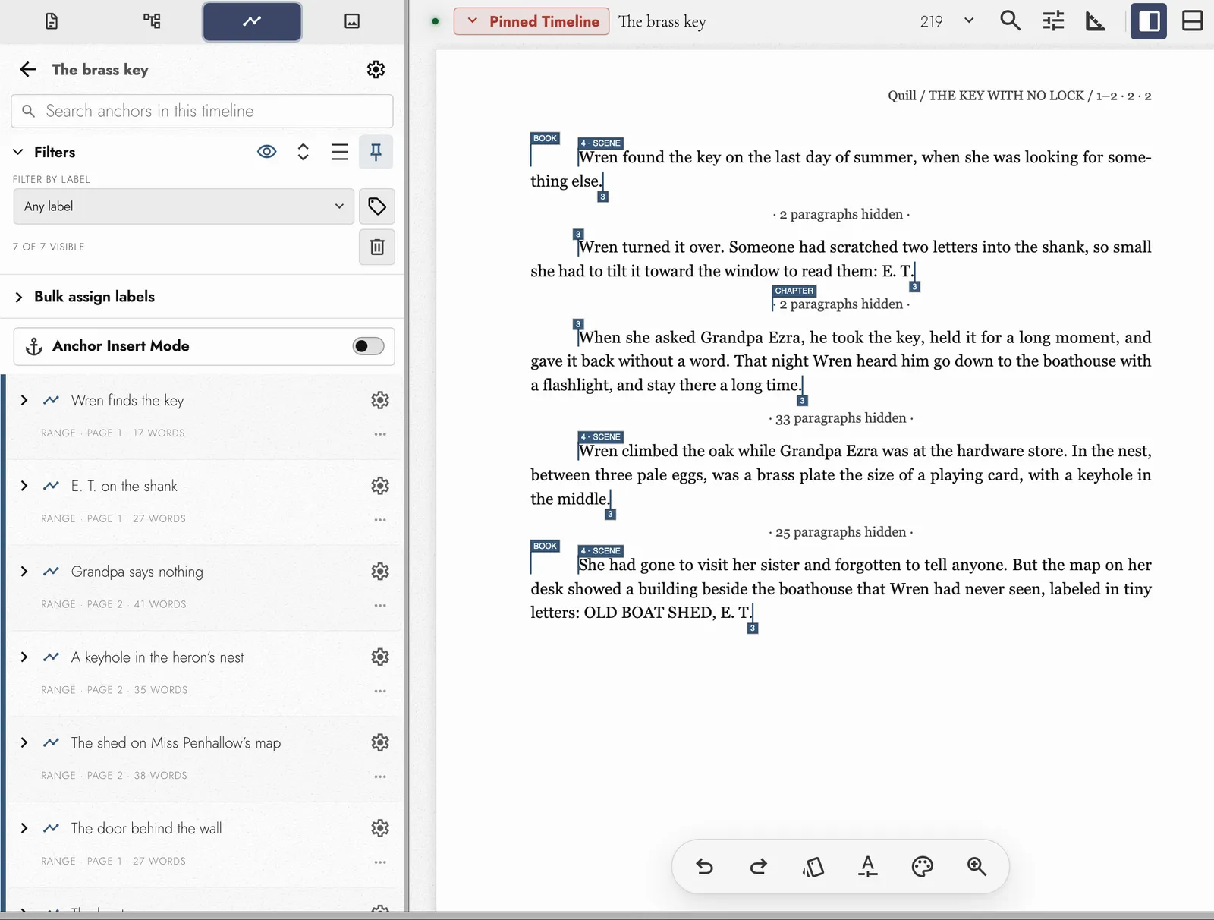Open the text formatting A icon

(868, 866)
